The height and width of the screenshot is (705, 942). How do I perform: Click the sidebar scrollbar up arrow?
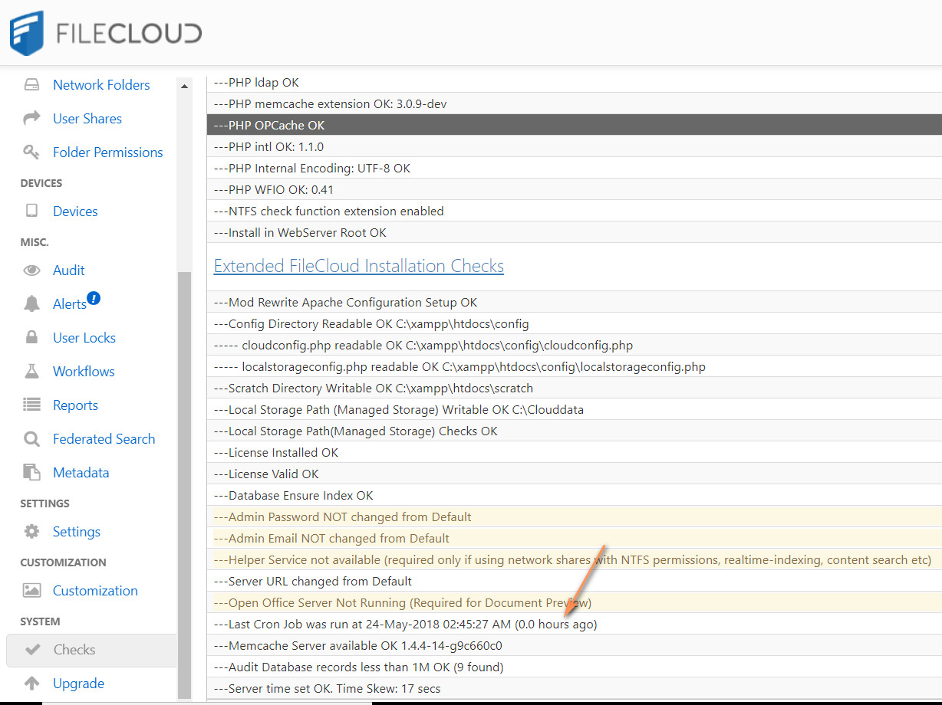pos(184,86)
